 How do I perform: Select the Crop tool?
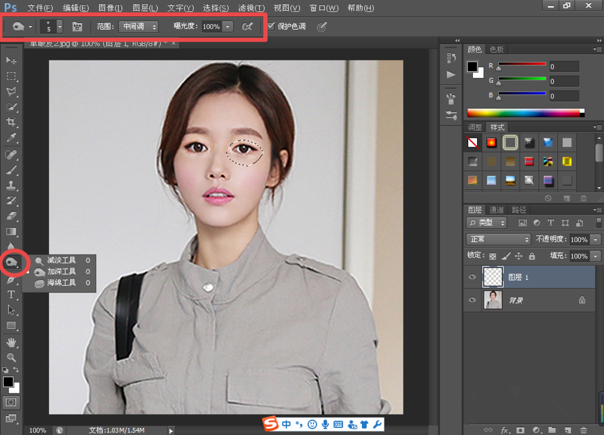[x=11, y=123]
